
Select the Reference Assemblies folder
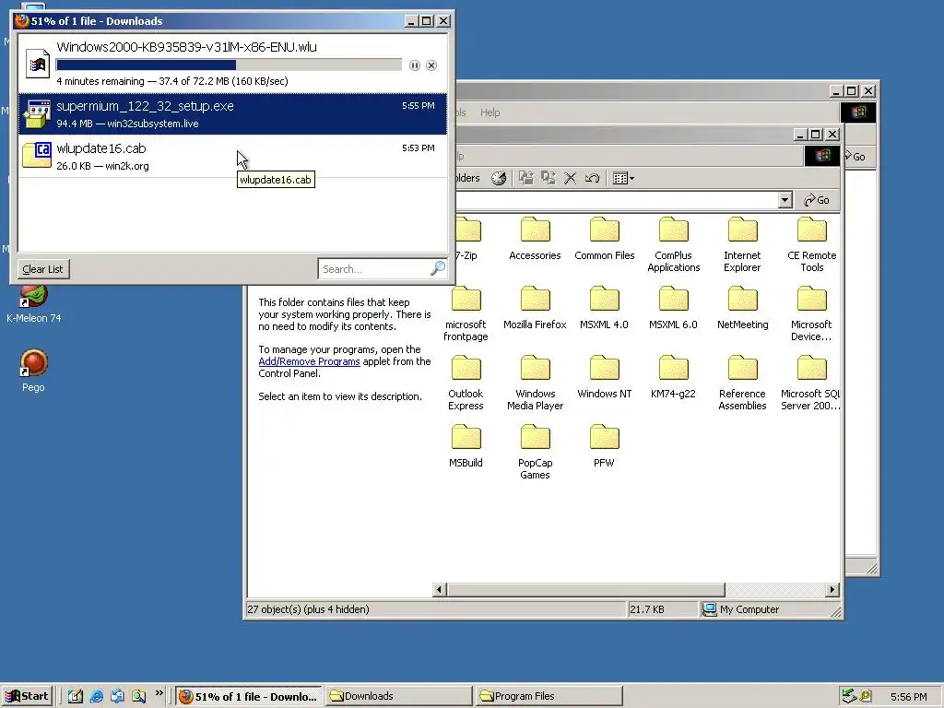(742, 383)
